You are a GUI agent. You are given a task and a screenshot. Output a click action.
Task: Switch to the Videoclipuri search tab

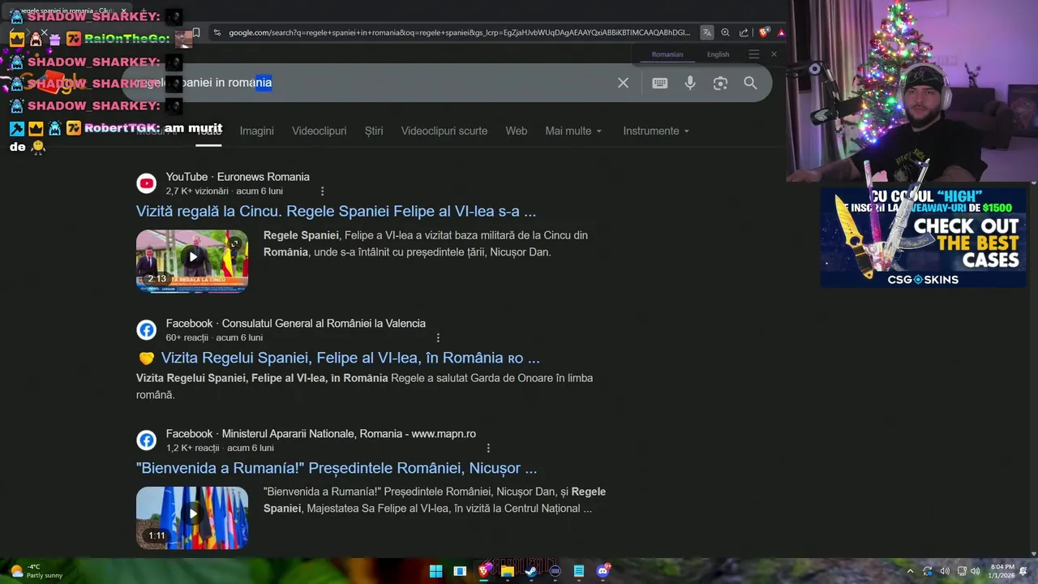point(319,131)
